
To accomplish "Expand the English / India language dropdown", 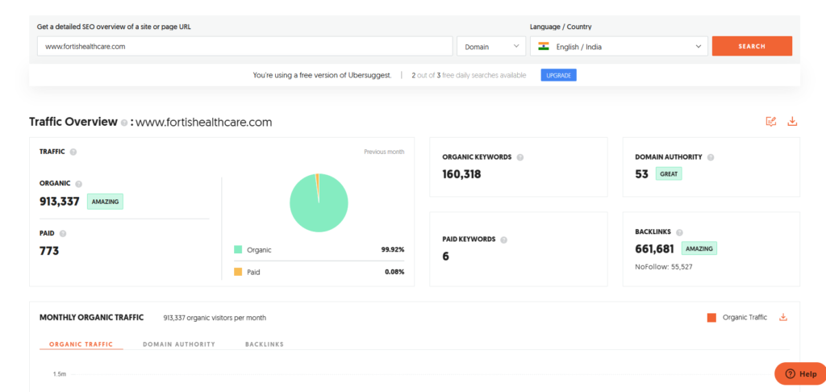I will coord(619,47).
